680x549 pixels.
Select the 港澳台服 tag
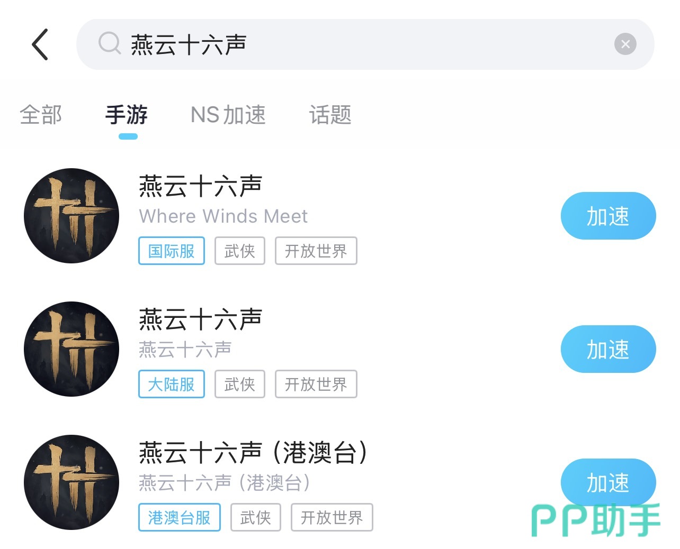[180, 517]
